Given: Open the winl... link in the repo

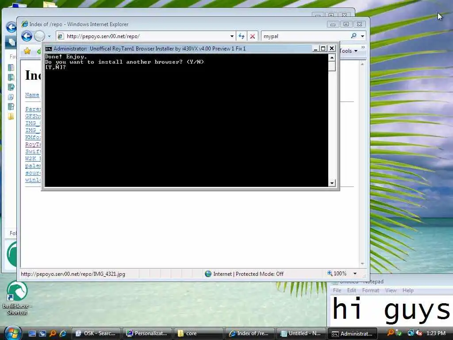Looking at the screenshot, I should [33, 180].
